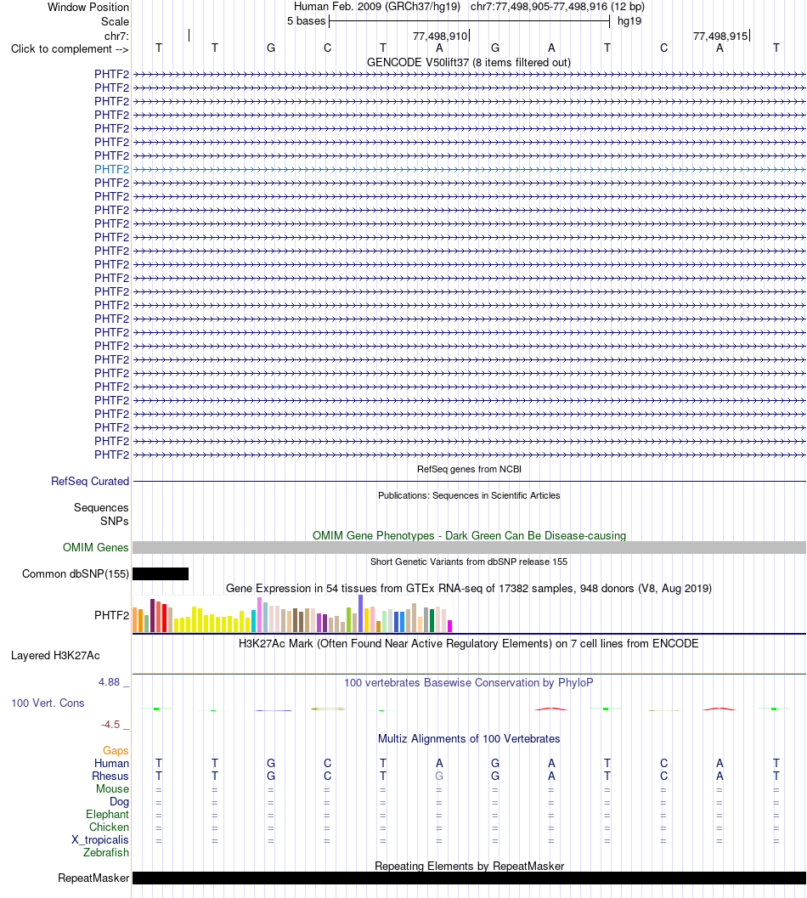Screen dimensions: 807x898
Task: Click the 'Elephant' alignment row label
Action: click(108, 815)
